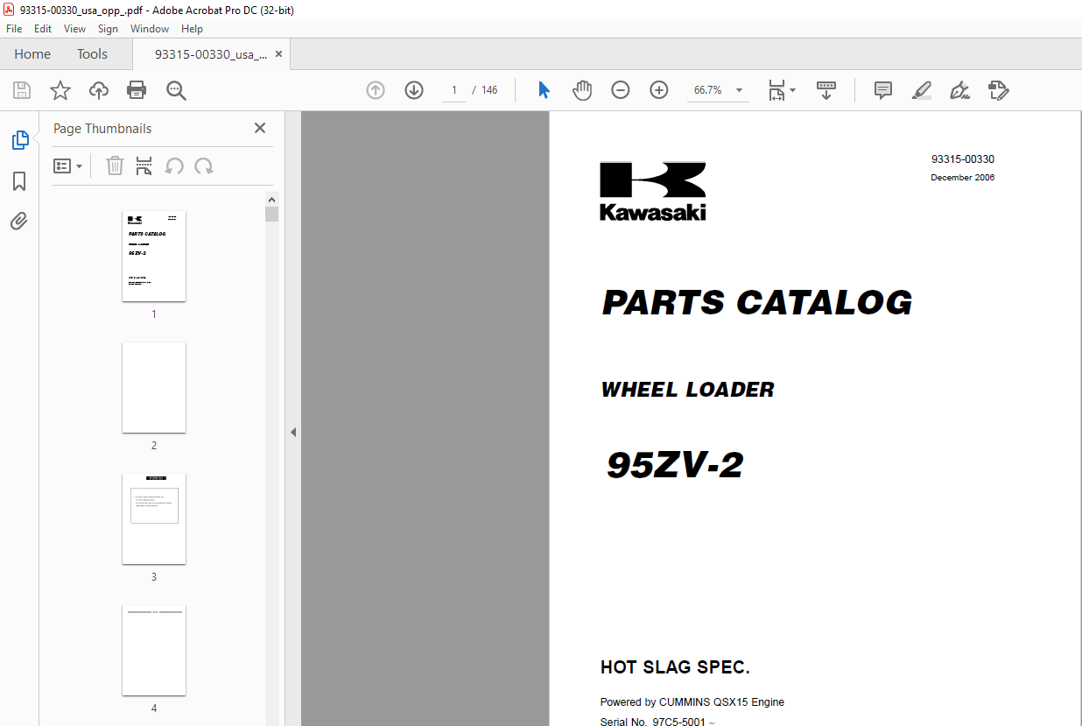Zoom in with plus icon

[x=659, y=90]
